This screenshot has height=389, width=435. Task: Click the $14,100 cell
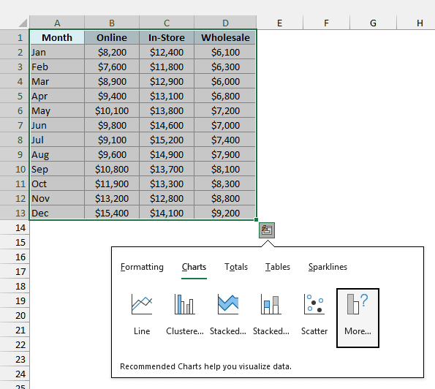pos(167,213)
